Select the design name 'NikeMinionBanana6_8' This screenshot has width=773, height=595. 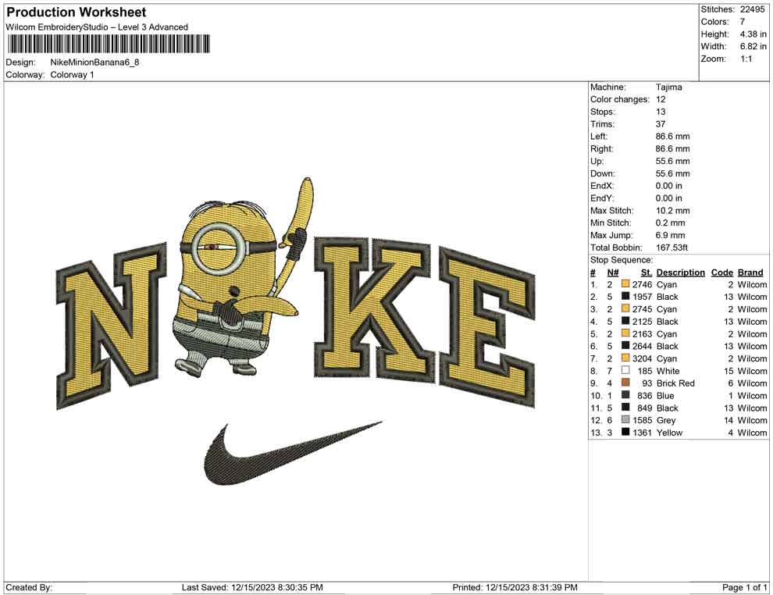pyautogui.click(x=94, y=62)
